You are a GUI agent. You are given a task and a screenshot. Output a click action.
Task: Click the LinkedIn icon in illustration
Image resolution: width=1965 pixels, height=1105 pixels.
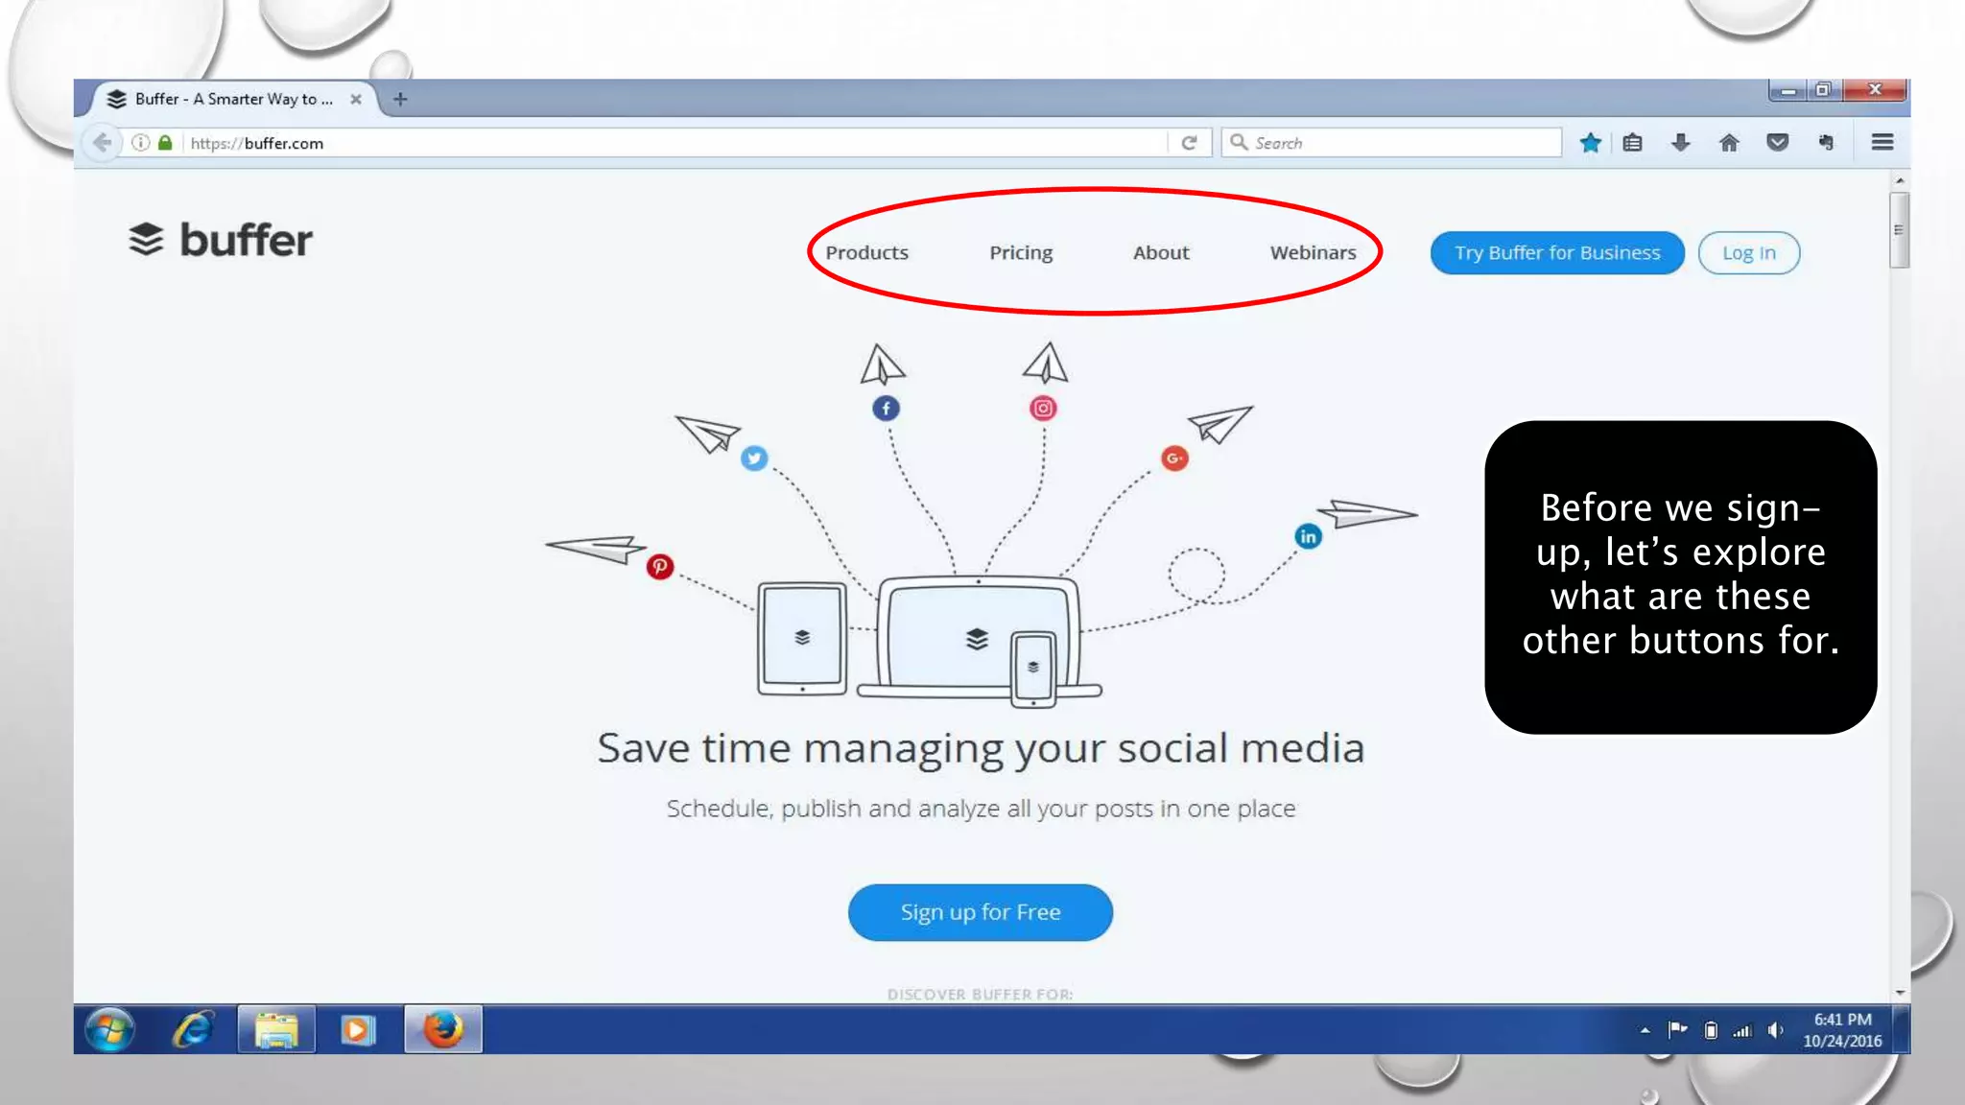click(1308, 536)
